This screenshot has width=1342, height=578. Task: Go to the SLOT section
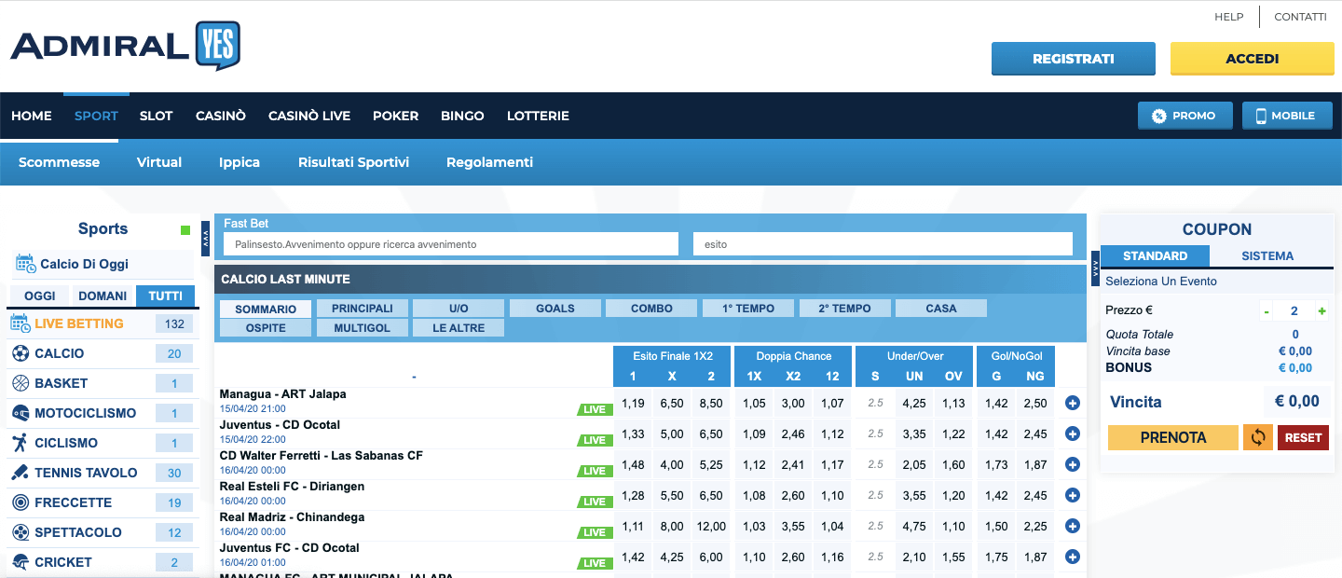[157, 116]
